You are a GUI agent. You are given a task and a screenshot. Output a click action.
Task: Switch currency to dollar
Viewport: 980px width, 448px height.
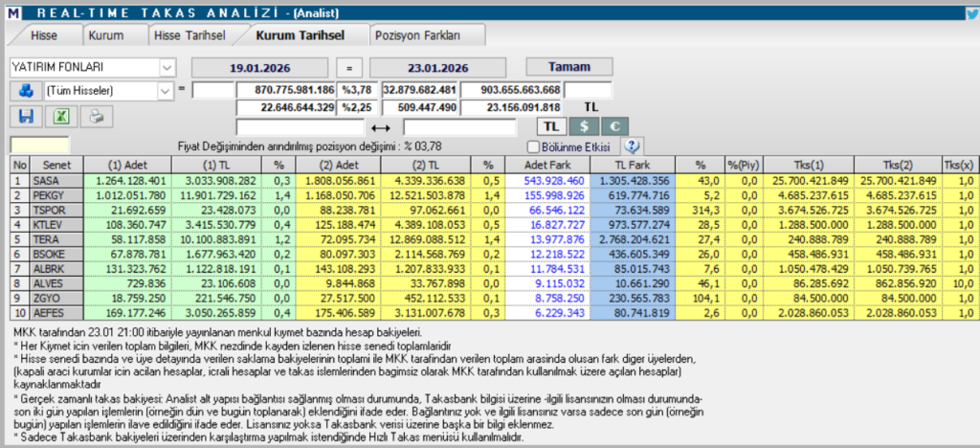[585, 126]
